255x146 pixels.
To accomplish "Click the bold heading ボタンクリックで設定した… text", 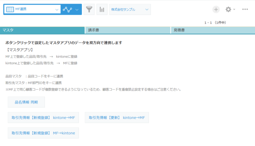I will point(64,43).
